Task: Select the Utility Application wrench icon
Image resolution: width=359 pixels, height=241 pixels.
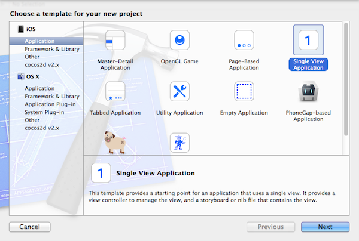Action: (180, 91)
